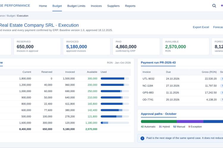223x148 pixels.
Task: Select the Approval paths · October tab
Action: (x=158, y=114)
